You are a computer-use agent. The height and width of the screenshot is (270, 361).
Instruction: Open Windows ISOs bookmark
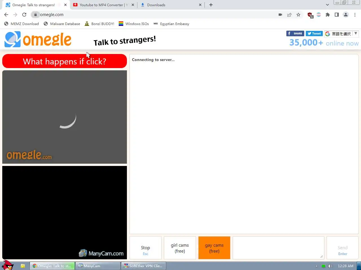coord(134,24)
